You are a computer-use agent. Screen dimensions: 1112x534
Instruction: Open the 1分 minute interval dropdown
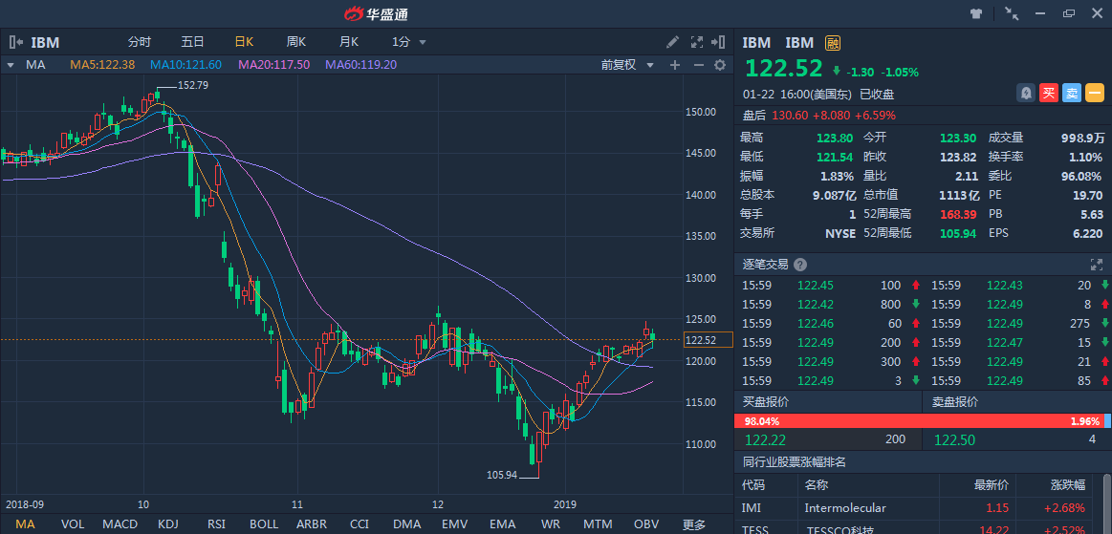click(408, 42)
